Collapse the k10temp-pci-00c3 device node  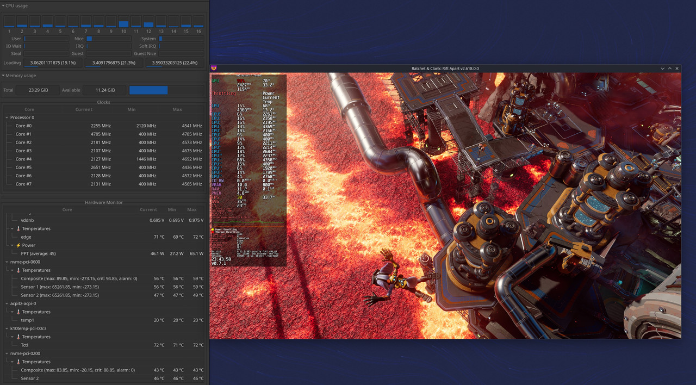(7, 328)
